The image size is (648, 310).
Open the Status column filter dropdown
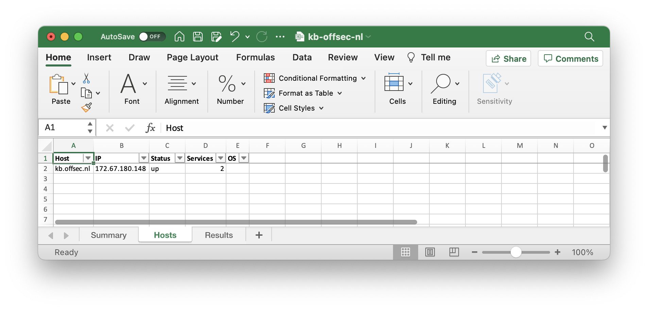pos(180,158)
